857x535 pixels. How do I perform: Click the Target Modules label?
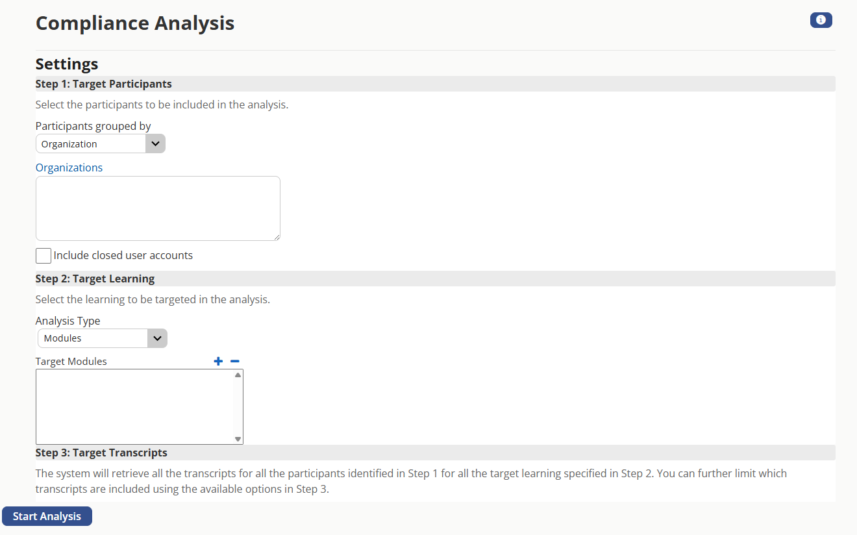[x=71, y=361]
